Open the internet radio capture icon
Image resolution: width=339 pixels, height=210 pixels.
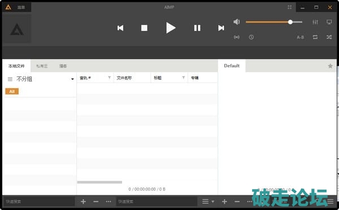pos(237,37)
